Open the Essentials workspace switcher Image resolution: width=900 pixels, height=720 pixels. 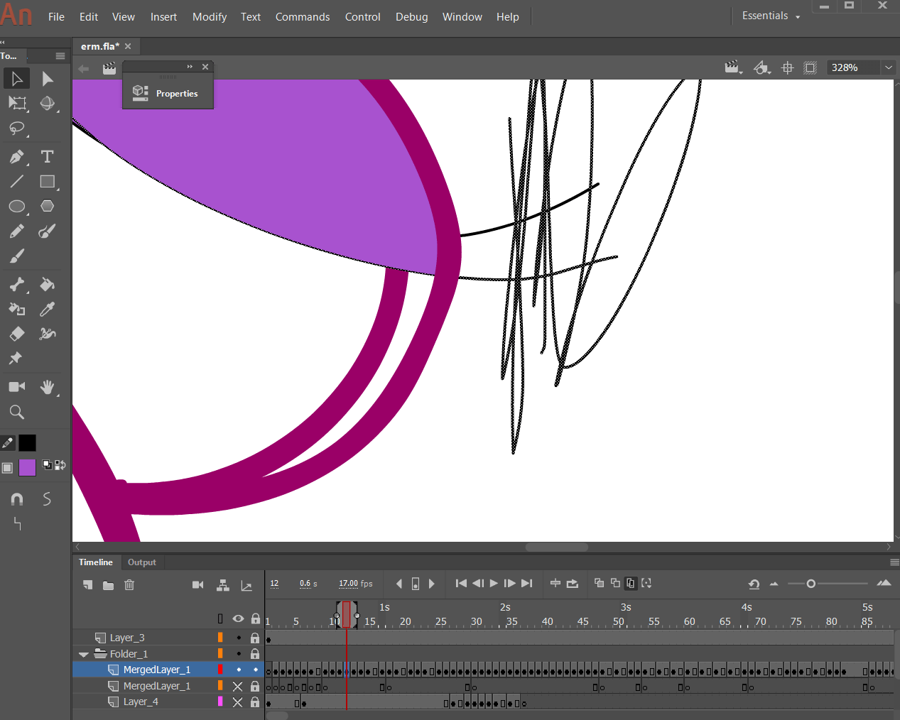coord(771,16)
